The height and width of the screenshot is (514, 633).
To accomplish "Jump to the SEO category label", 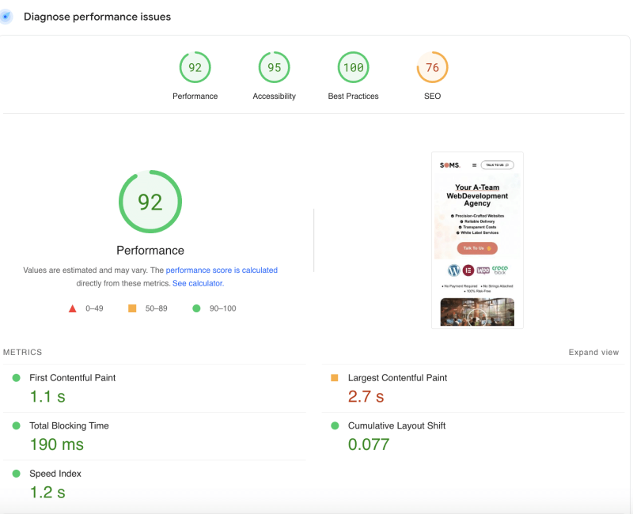I will coord(432,96).
